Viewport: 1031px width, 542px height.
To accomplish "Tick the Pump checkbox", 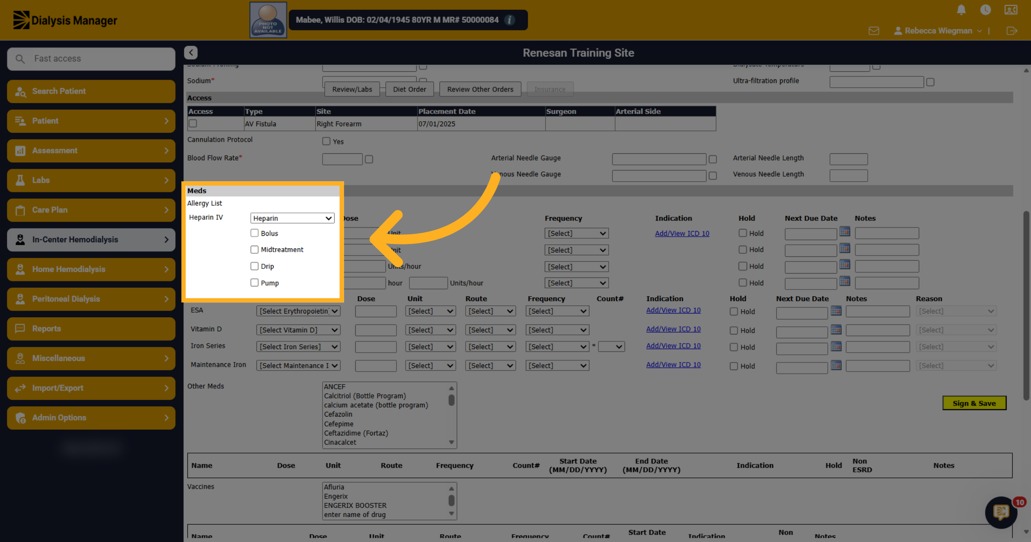I will 254,282.
